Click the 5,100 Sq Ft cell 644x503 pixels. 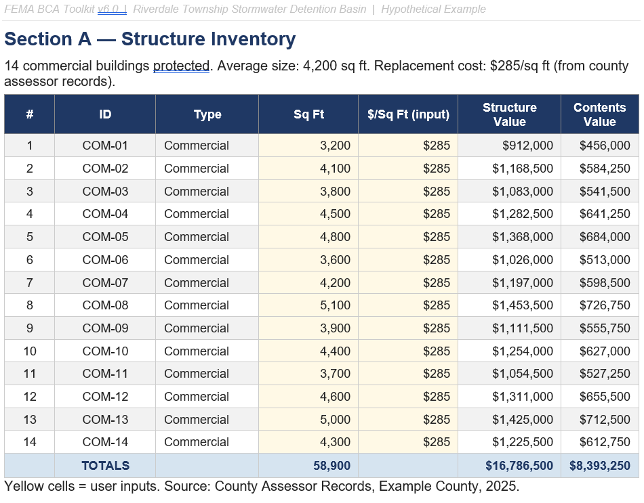coord(308,305)
